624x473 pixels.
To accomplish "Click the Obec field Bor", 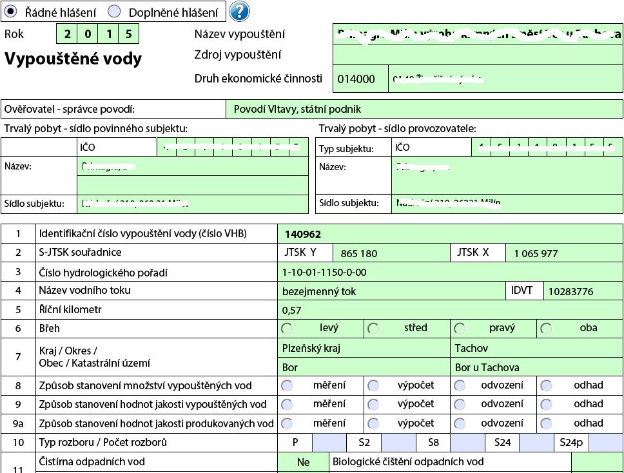I will 364,367.
